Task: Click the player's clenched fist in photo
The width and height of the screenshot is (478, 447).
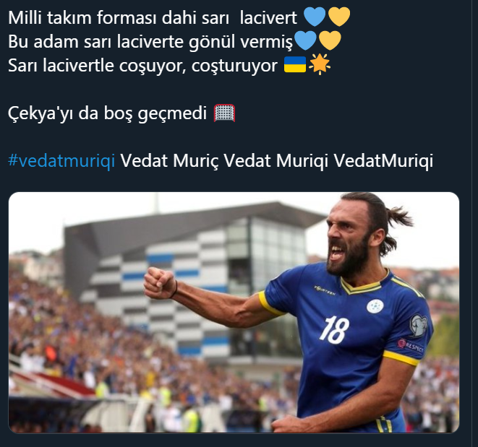Action: (x=160, y=284)
